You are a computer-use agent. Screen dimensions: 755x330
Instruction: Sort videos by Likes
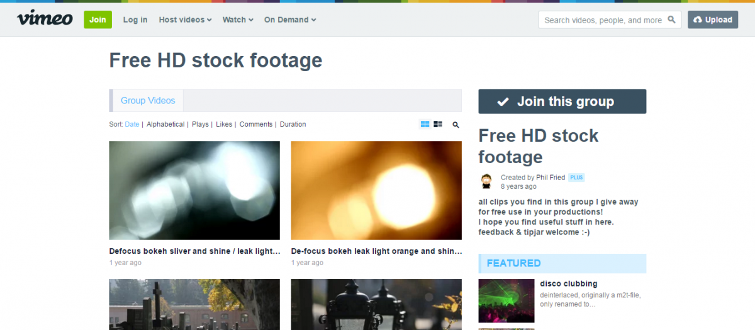[x=224, y=125]
